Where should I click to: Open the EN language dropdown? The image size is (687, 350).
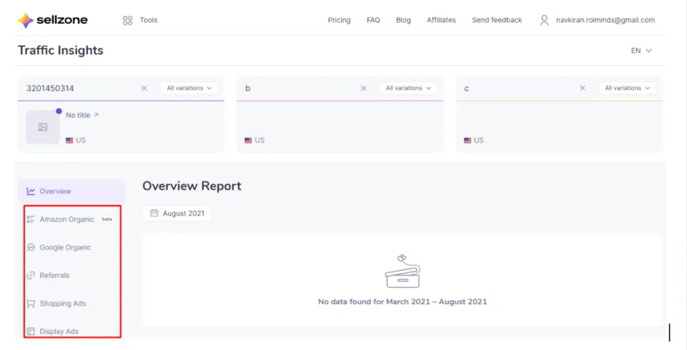coord(641,51)
